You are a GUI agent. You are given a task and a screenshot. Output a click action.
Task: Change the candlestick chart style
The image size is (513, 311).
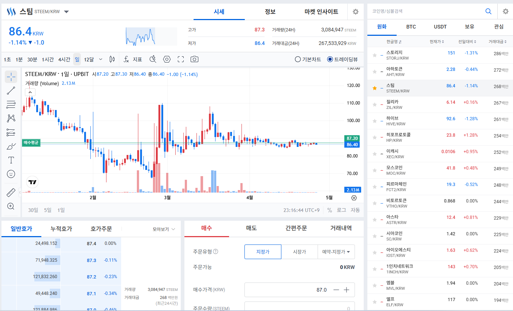coord(112,59)
